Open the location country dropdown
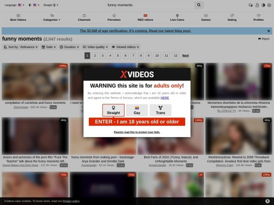This screenshot has width=274, height=205. click(34, 5)
